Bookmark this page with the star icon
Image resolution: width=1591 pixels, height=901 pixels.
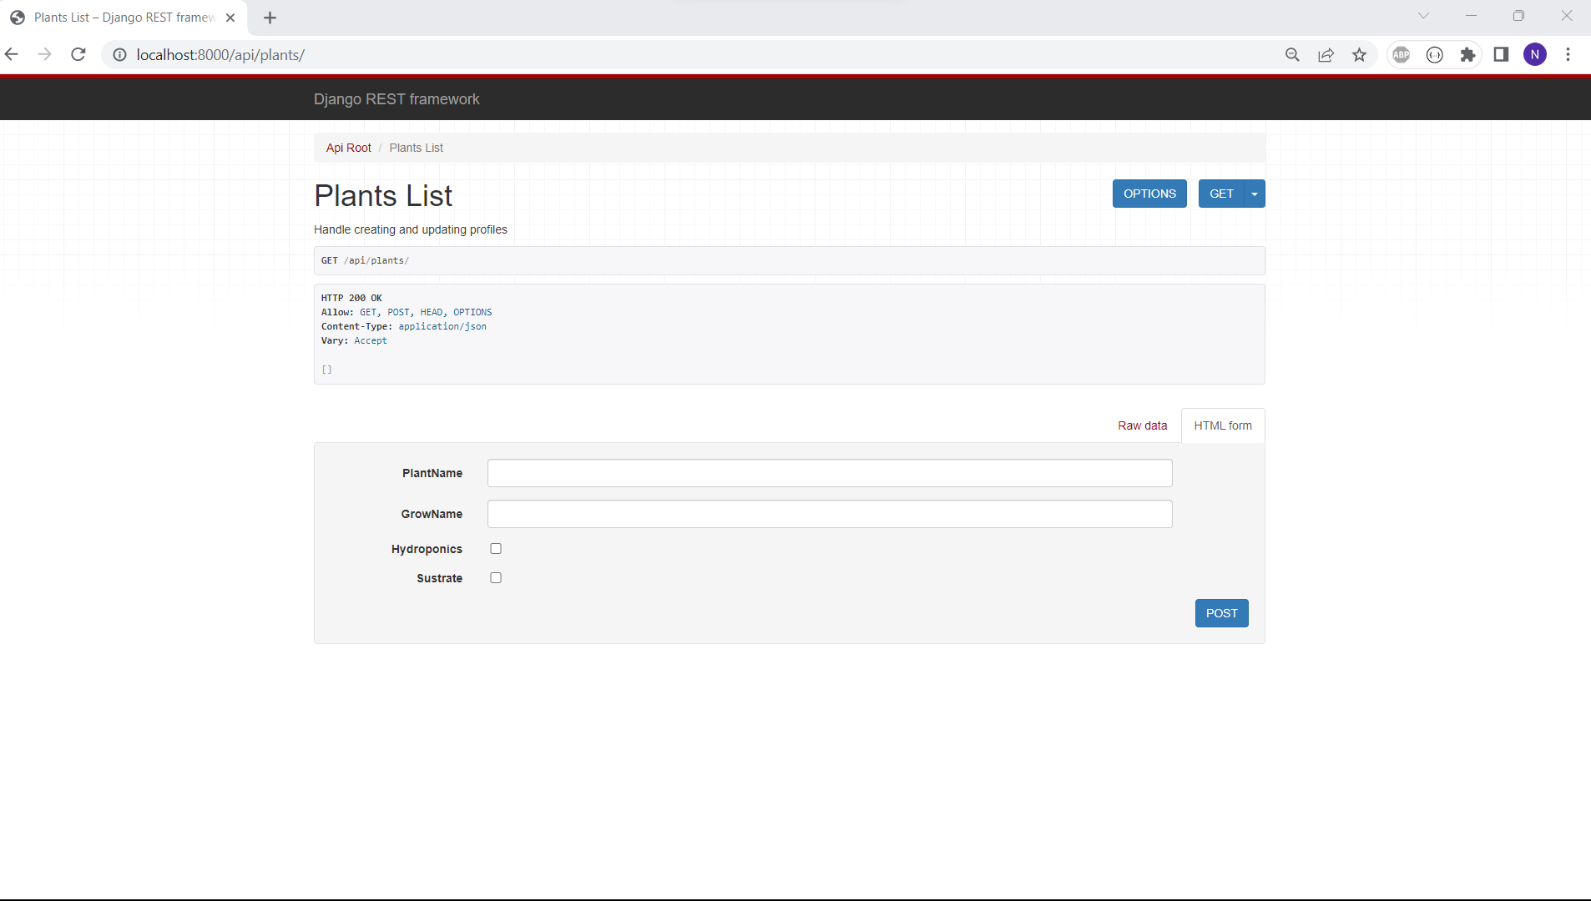point(1360,55)
